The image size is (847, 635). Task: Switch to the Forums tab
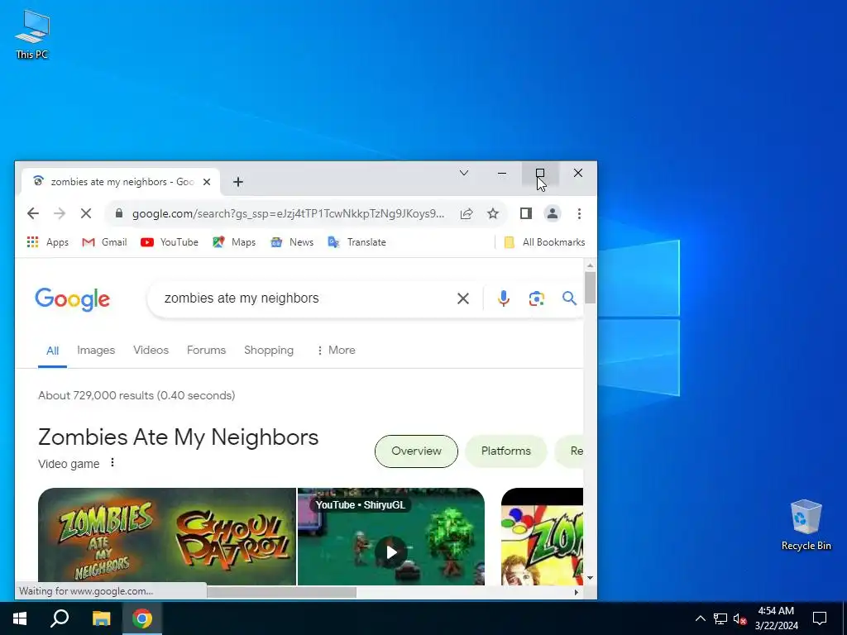[206, 351]
